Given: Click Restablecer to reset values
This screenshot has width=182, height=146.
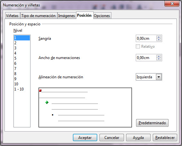Looking at the screenshot, I should [165, 138].
